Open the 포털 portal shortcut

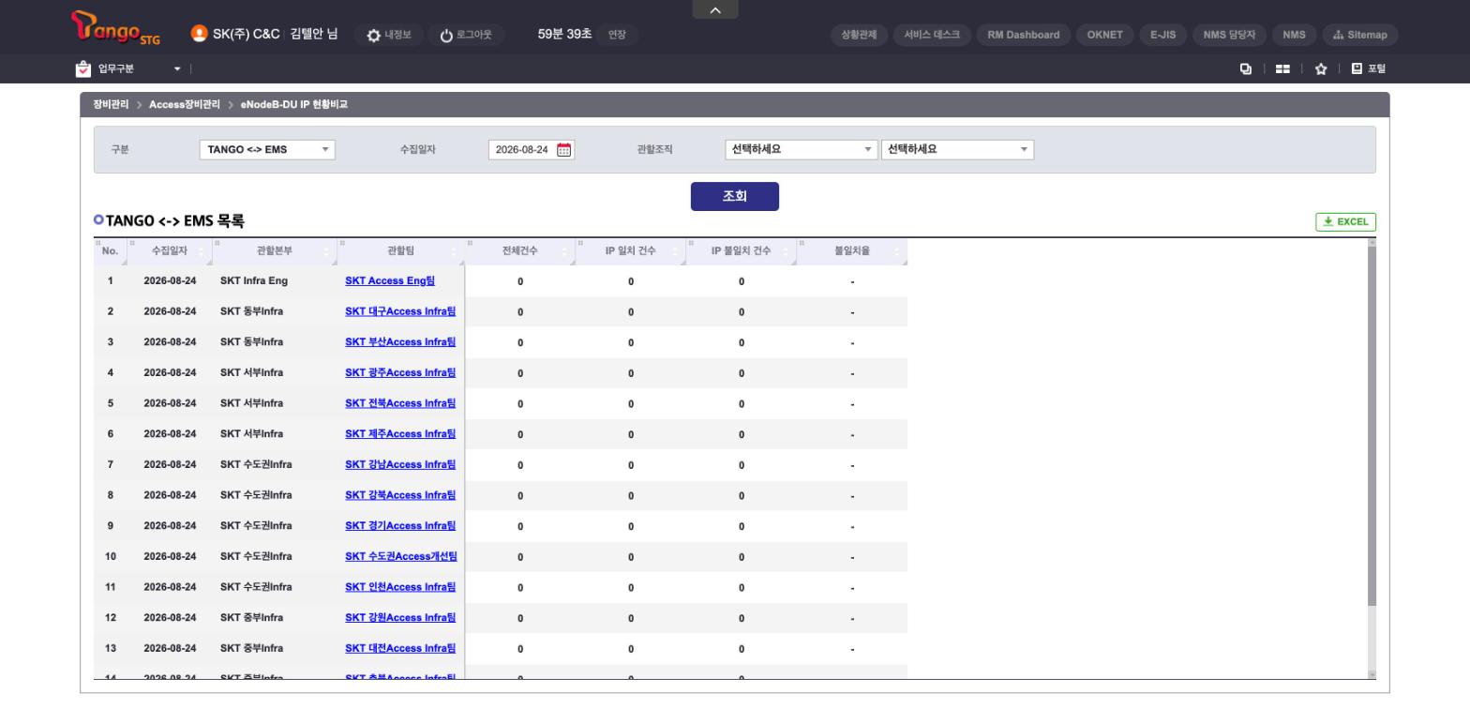click(x=1369, y=68)
